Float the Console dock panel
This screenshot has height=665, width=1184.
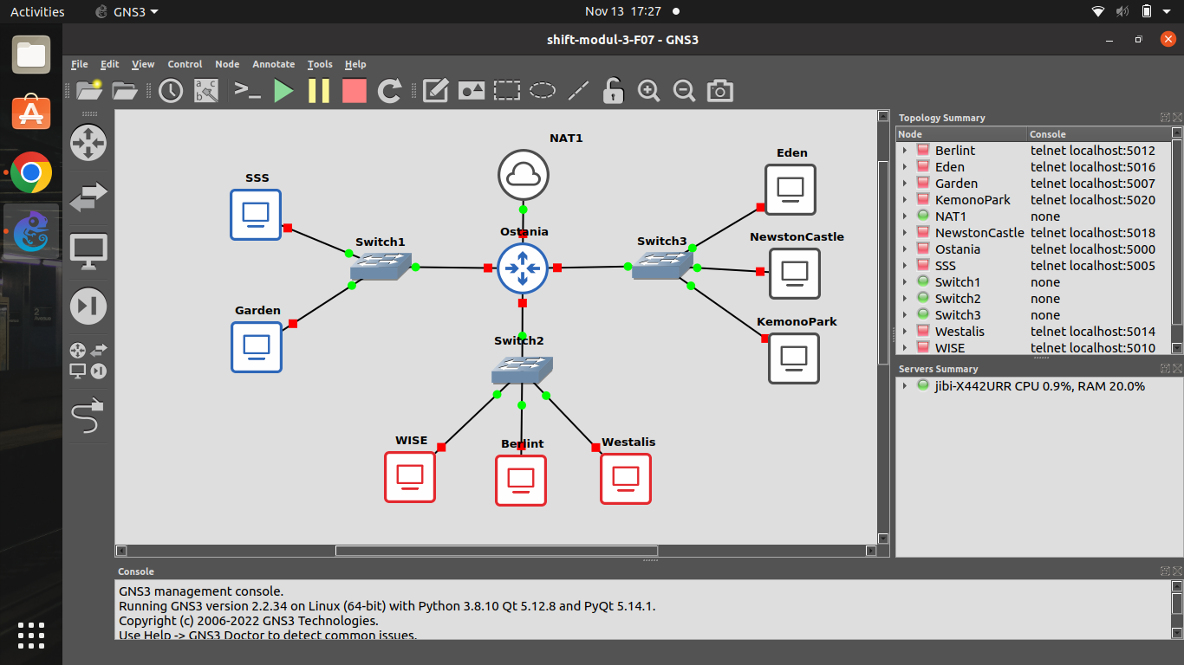click(x=1166, y=571)
